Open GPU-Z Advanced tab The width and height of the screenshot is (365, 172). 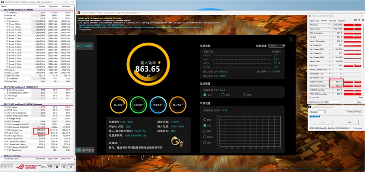click(332, 20)
